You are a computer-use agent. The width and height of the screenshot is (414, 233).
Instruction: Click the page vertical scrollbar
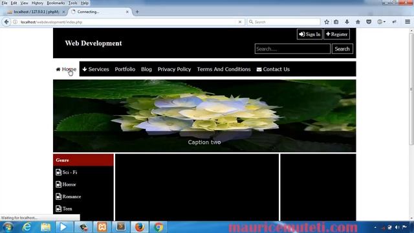coord(411,89)
